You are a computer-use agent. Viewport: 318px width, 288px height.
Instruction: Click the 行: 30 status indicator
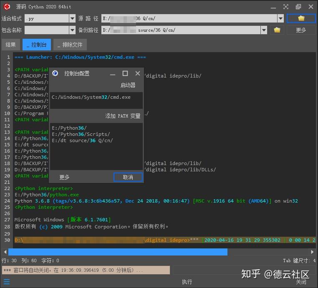pyautogui.click(x=9, y=260)
